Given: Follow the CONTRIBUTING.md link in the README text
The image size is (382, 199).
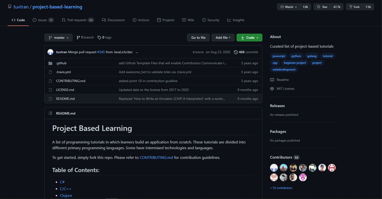Looking at the screenshot, I should tap(156, 157).
